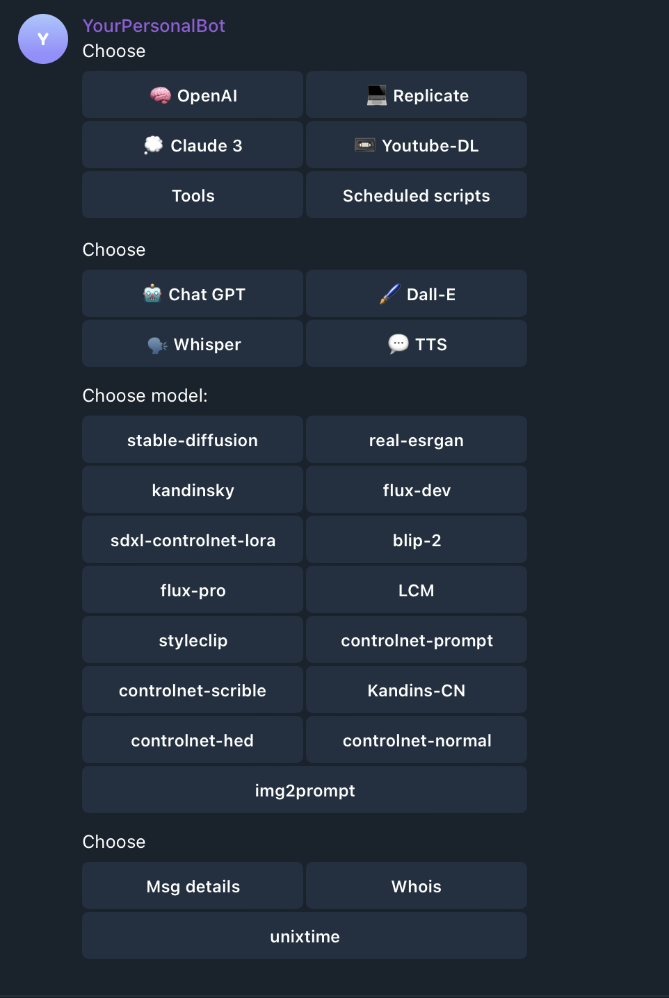This screenshot has height=998, width=669.
Task: Open YourPersonalBot avatar profile
Action: coord(43,39)
